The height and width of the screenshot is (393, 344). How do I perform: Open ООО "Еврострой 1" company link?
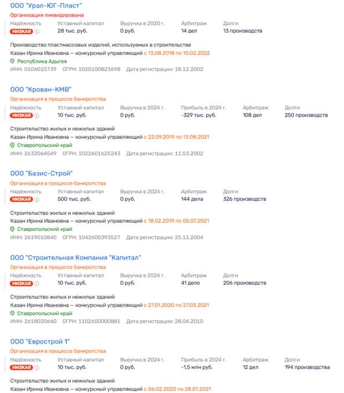(x=40, y=341)
